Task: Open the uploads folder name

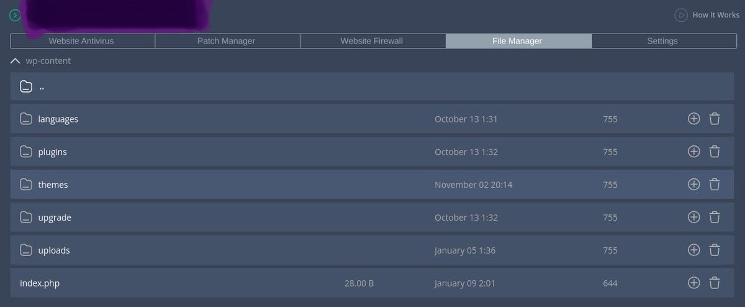Action: point(54,250)
